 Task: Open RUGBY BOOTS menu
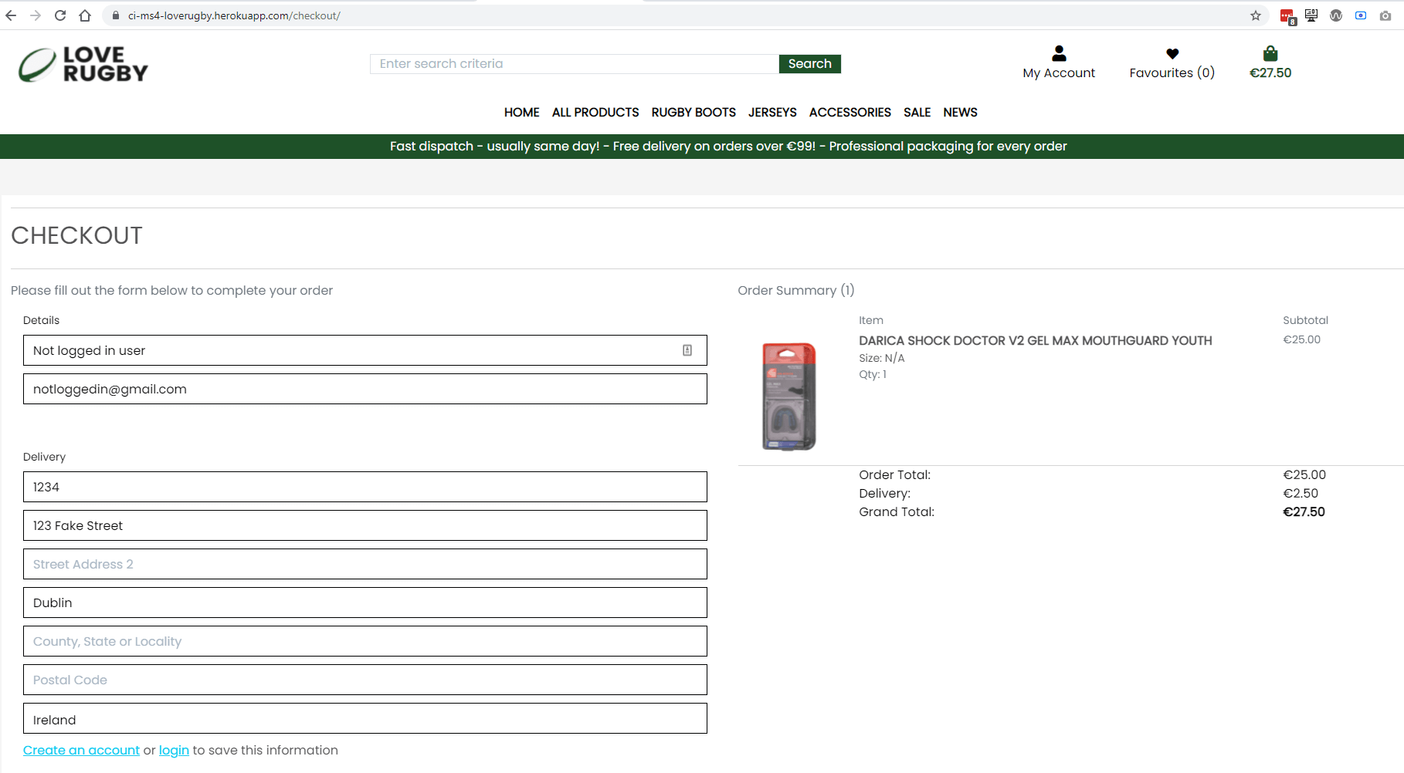click(694, 113)
